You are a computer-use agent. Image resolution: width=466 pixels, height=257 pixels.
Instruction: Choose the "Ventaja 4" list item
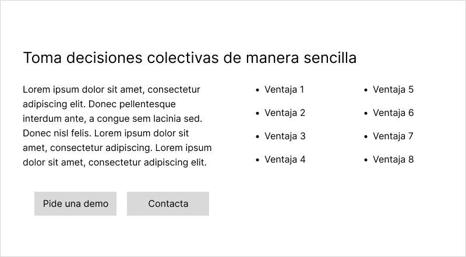(285, 160)
